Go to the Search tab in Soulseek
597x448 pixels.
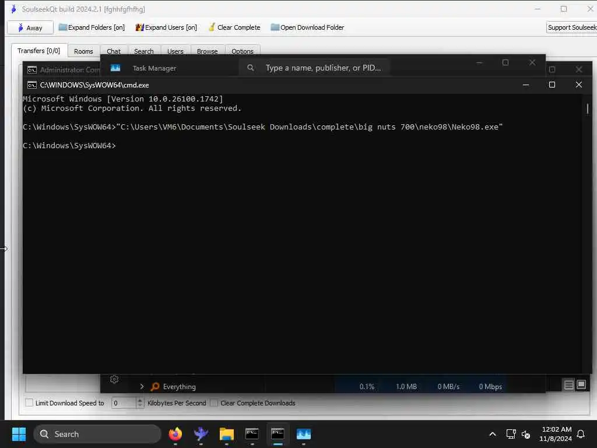pos(143,51)
